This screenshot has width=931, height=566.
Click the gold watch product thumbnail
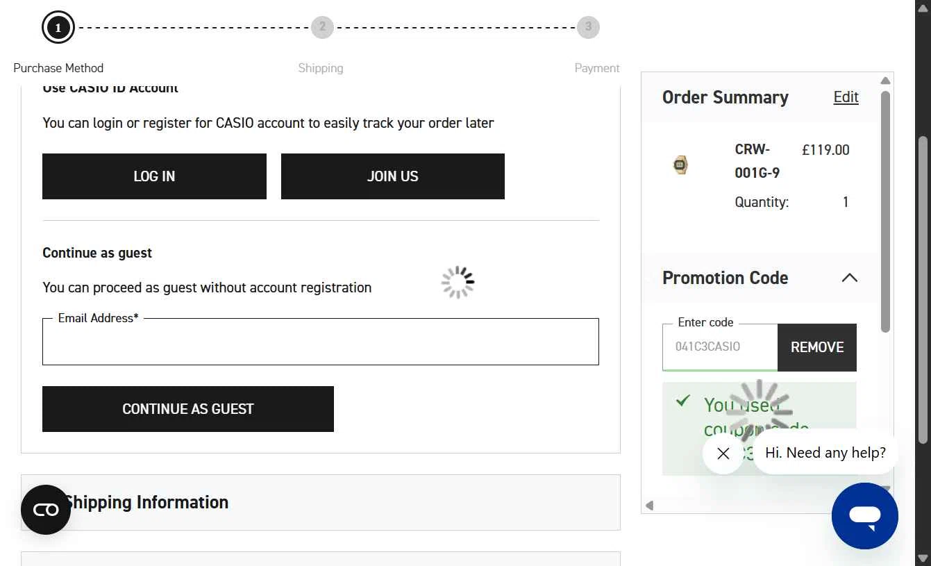(x=680, y=165)
